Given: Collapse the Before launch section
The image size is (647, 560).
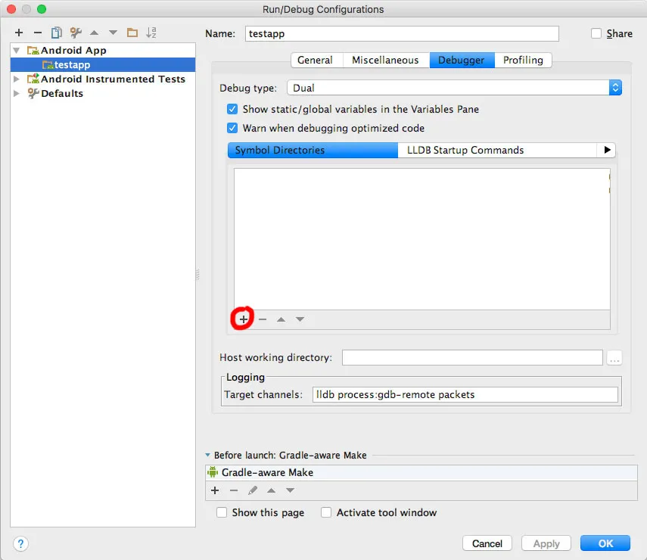Looking at the screenshot, I should (207, 455).
